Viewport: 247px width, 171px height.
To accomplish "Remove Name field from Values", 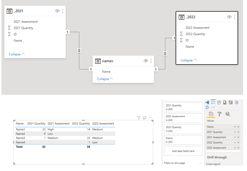I will [x=238, y=127].
